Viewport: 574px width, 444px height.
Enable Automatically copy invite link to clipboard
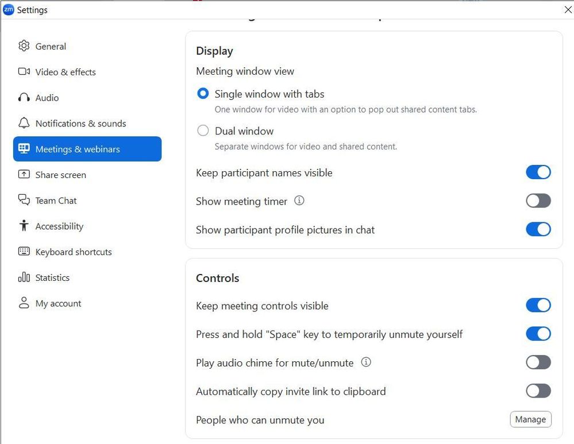point(538,391)
